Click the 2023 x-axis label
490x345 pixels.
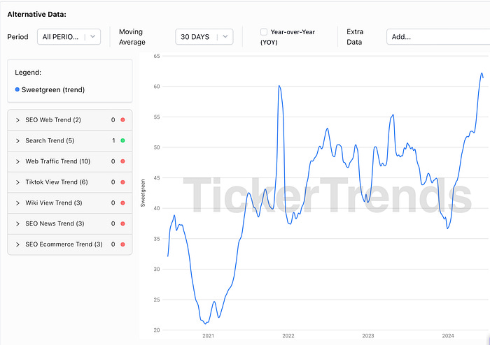coord(367,336)
